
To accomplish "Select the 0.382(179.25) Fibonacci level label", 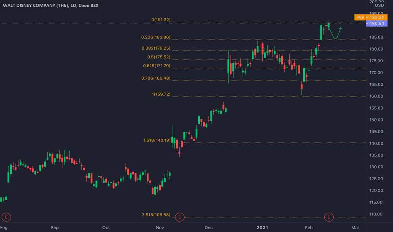I will [x=156, y=48].
